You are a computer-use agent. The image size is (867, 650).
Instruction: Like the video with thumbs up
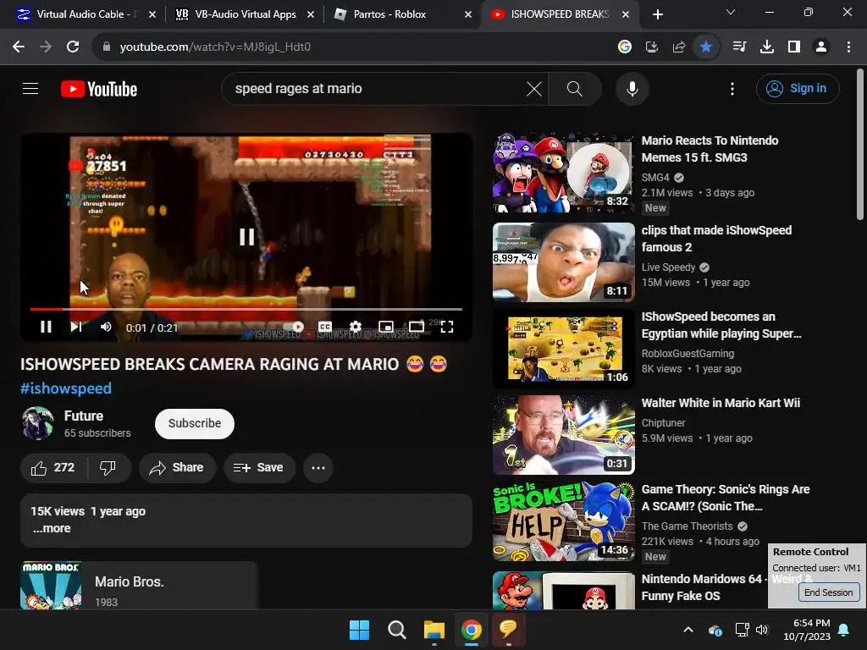tap(53, 467)
